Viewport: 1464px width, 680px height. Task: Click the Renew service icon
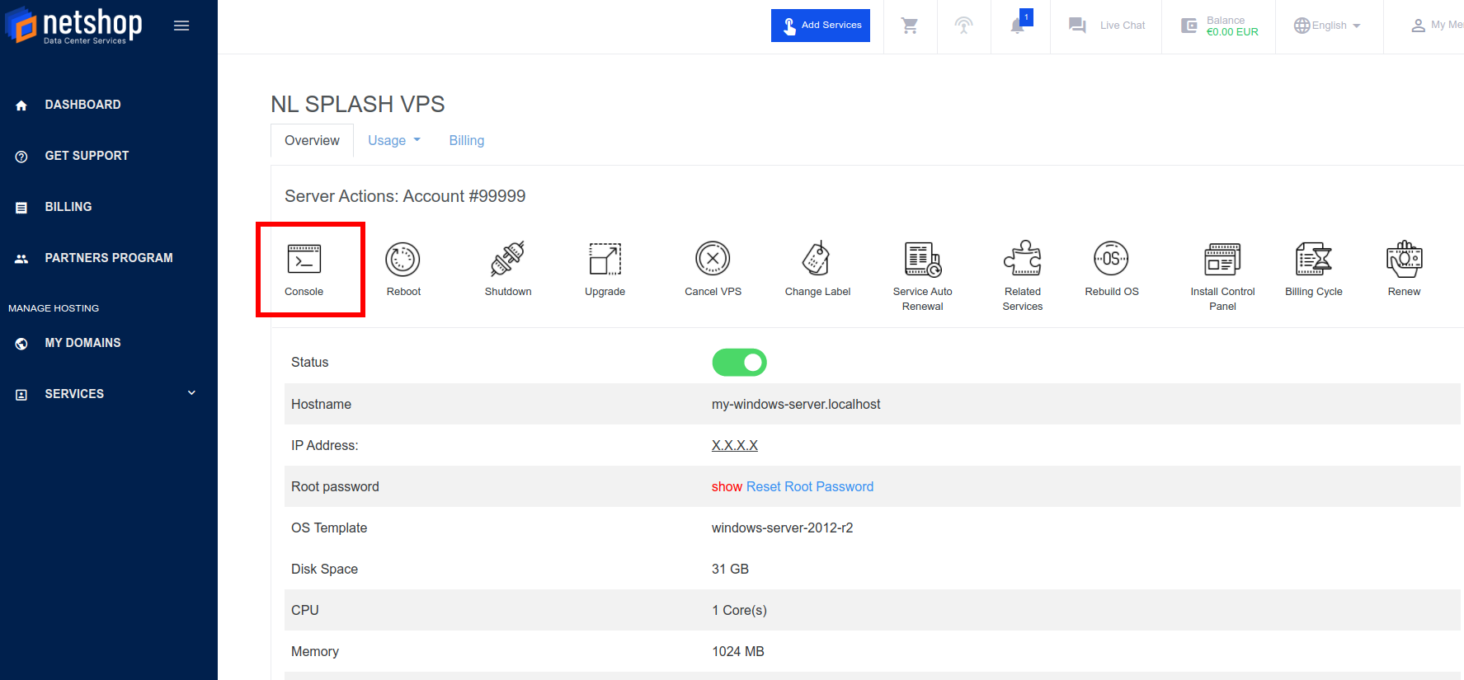pos(1404,259)
